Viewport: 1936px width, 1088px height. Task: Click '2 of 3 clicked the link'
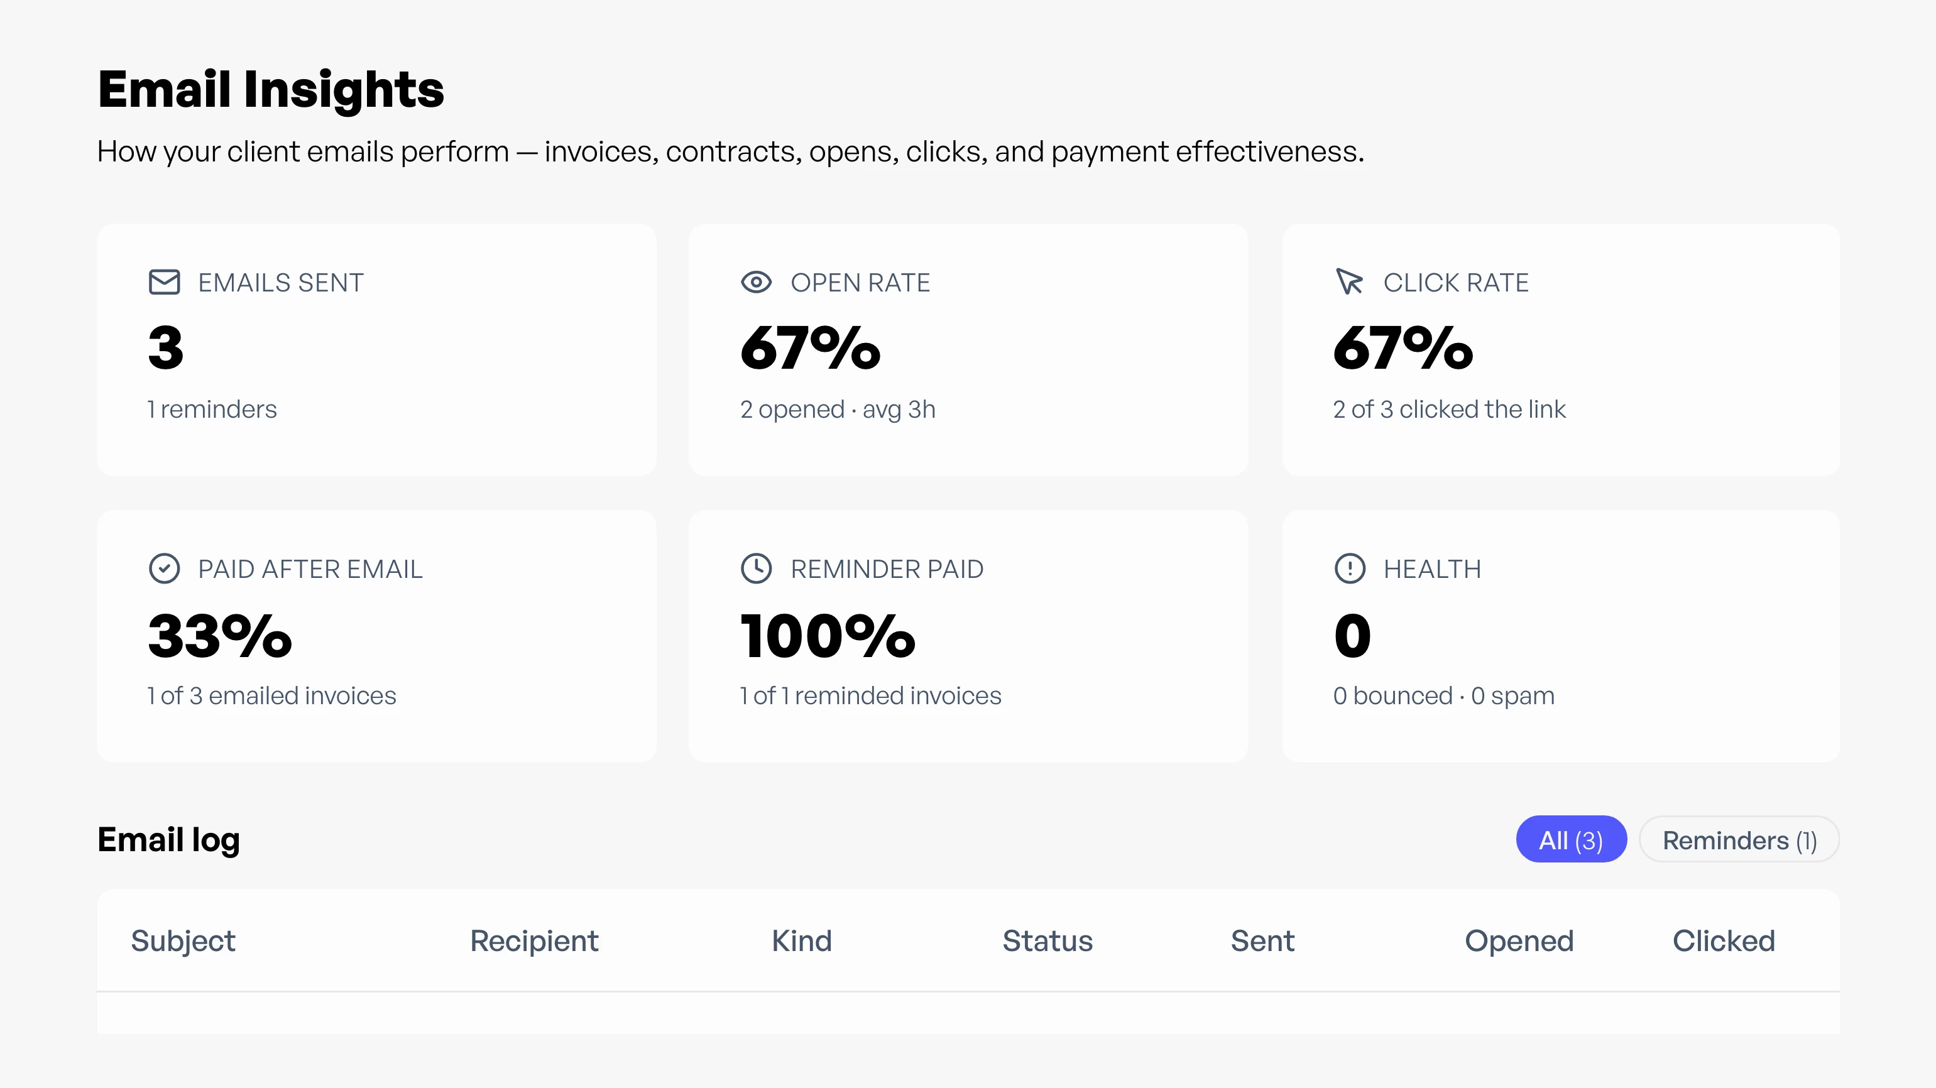[x=1449, y=410]
